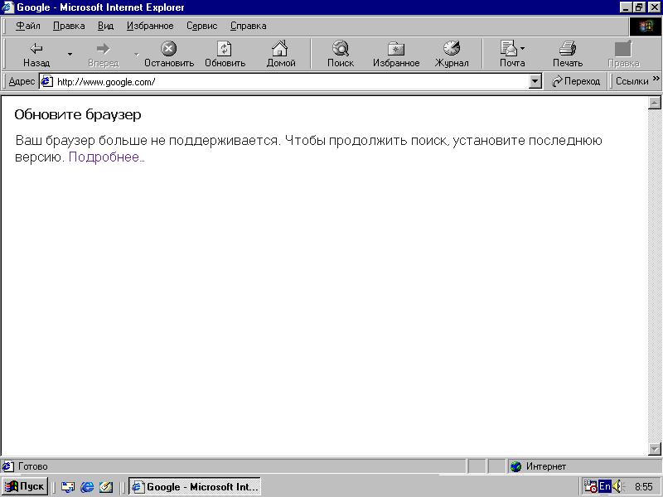This screenshot has width=663, height=497.
Task: Open the volume control from the tray speaker
Action: [617, 486]
